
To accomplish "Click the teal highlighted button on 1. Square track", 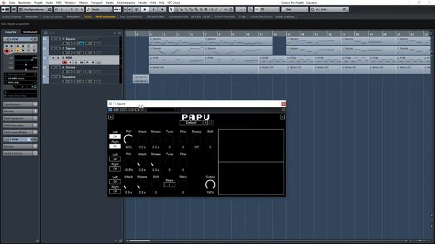I will coord(82,43).
